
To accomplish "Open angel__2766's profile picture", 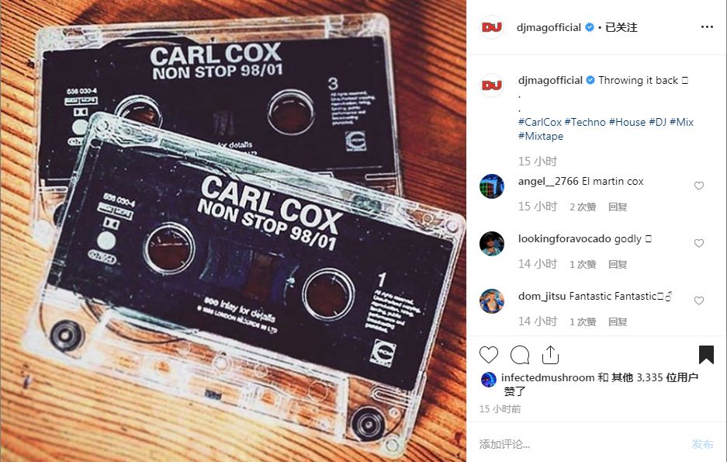I will pos(492,186).
